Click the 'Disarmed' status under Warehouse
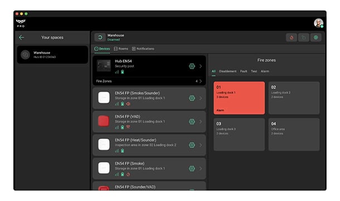This screenshot has width=340, height=201. [113, 40]
